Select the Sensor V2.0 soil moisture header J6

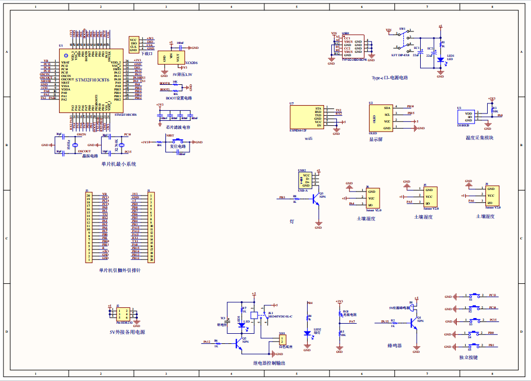click(x=373, y=197)
